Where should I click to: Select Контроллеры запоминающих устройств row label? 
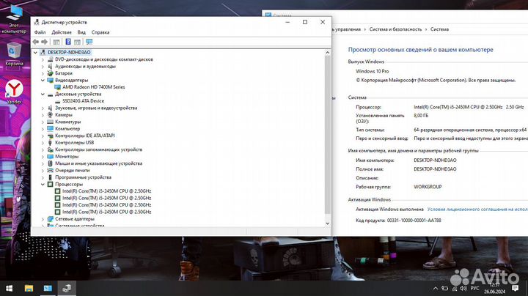(x=99, y=149)
